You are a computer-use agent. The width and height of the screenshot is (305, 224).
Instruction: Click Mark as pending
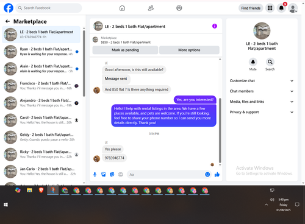coord(125,50)
